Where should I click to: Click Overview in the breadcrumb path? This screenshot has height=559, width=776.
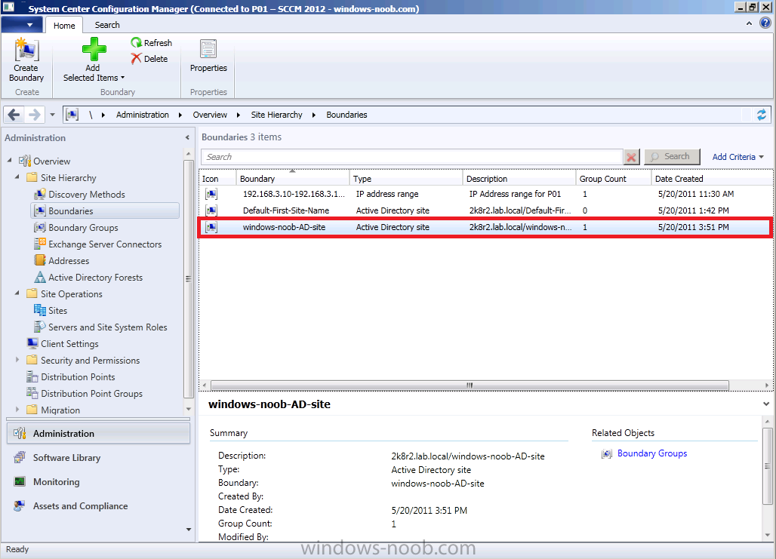(210, 115)
